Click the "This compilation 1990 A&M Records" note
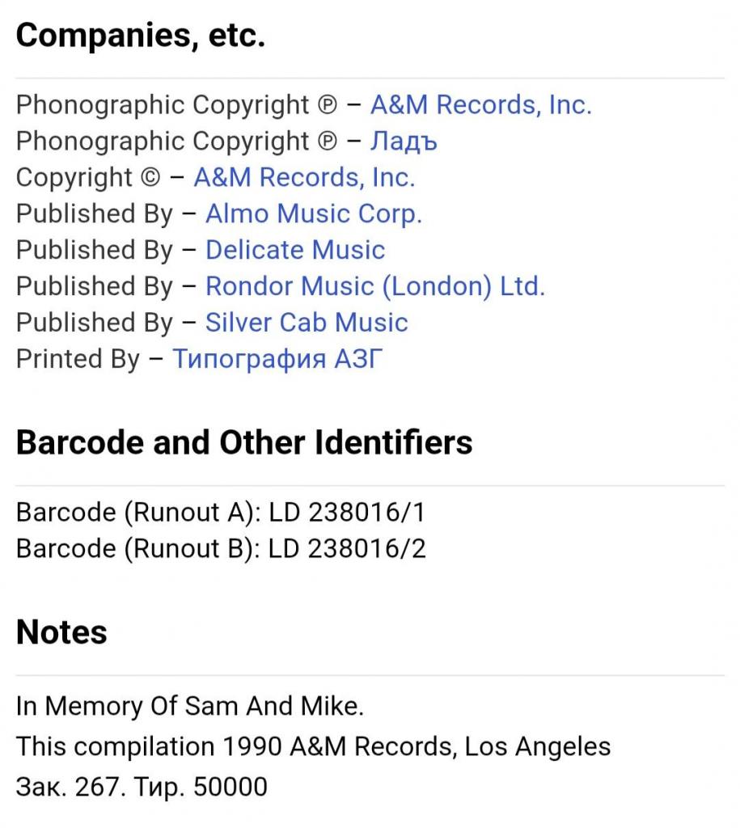740x828 pixels. coord(313,746)
